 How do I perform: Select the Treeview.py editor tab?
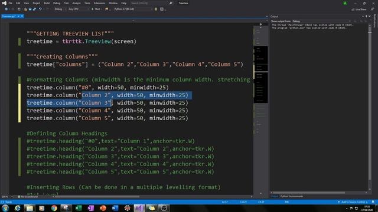(9, 16)
